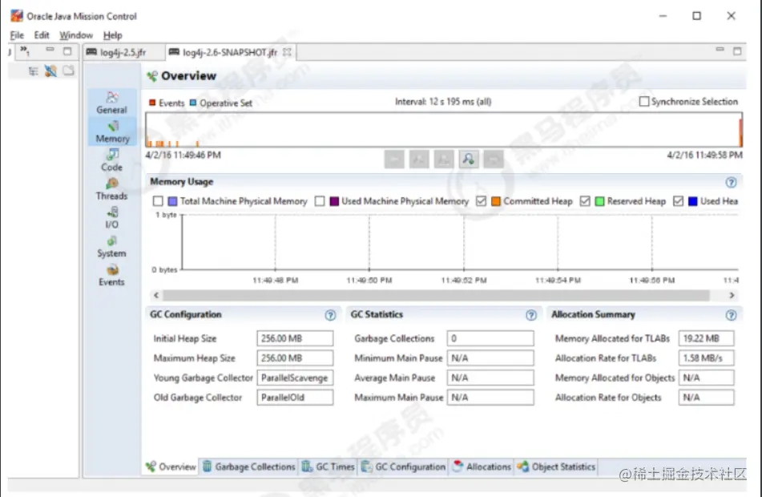Check Total Machine Physical Memory series
The image size is (762, 497).
[158, 201]
